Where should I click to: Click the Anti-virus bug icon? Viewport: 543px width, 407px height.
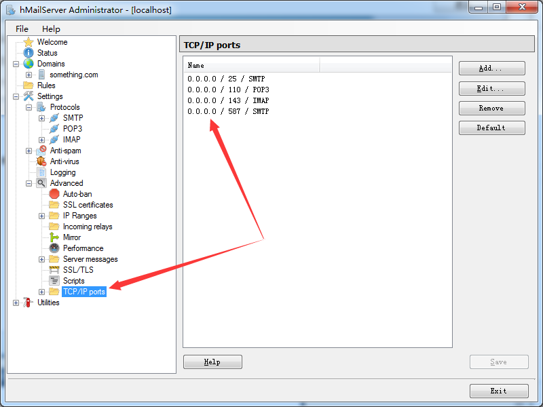[41, 161]
